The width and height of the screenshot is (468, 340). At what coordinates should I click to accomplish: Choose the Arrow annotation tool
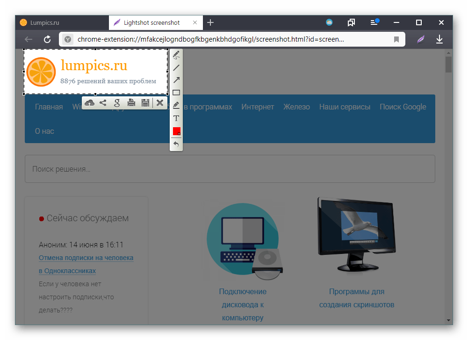click(176, 80)
